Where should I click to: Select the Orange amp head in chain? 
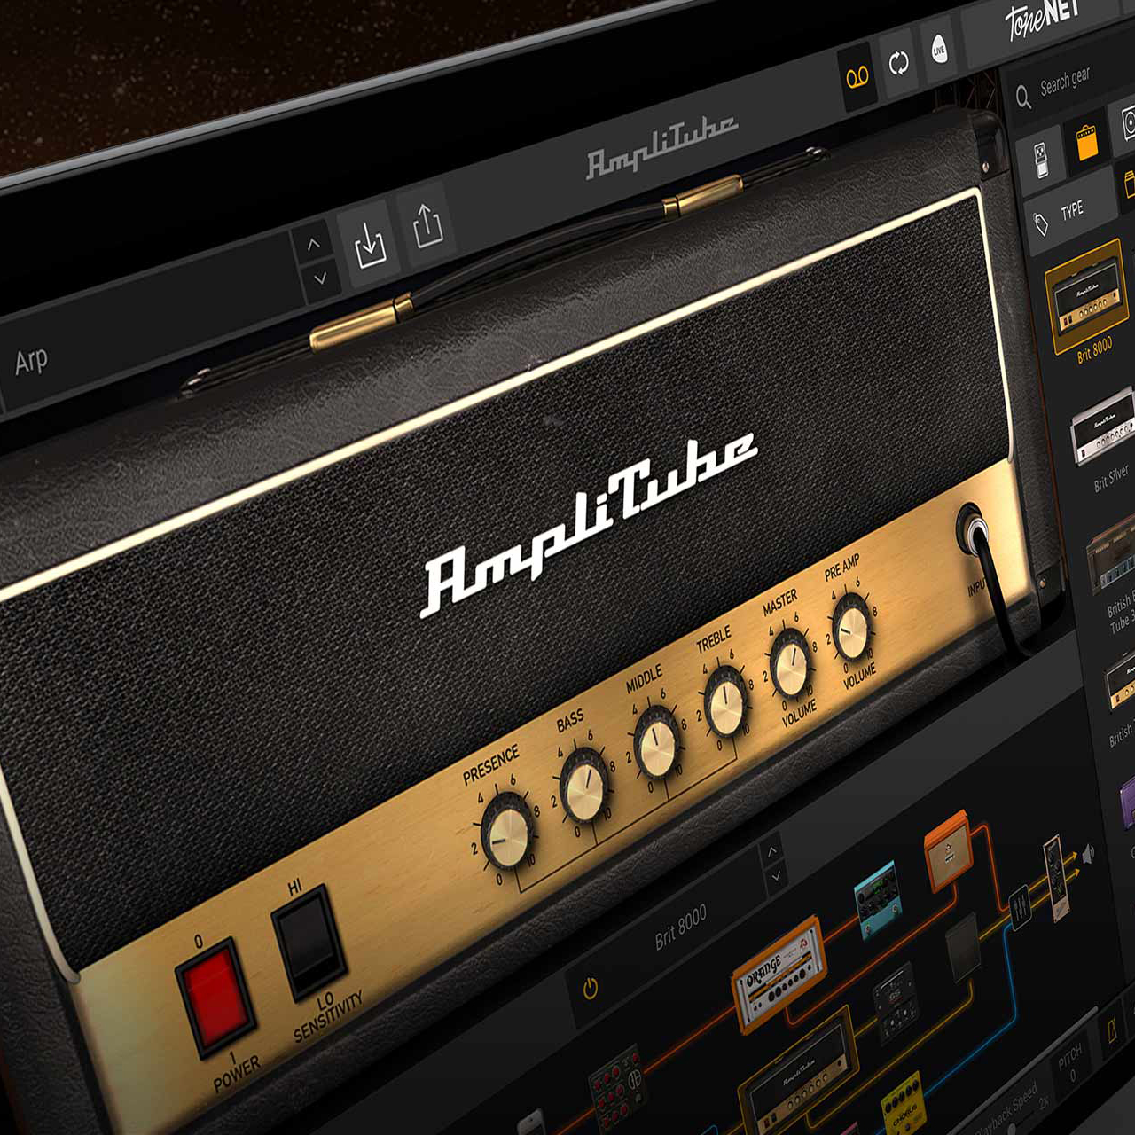(x=779, y=974)
